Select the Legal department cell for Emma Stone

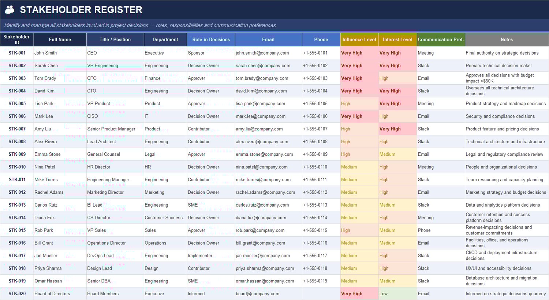150,154
